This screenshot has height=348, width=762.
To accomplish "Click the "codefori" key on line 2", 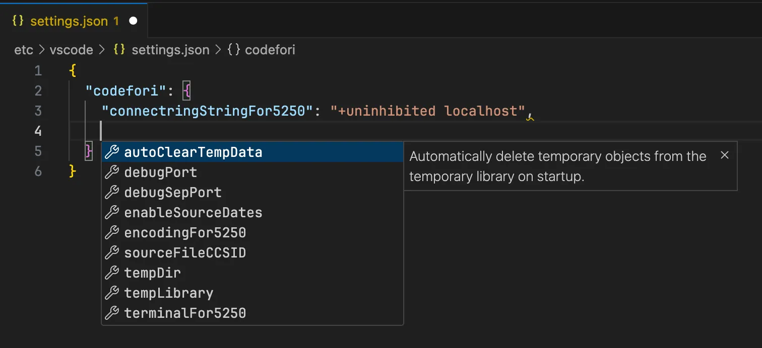I will [x=125, y=91].
